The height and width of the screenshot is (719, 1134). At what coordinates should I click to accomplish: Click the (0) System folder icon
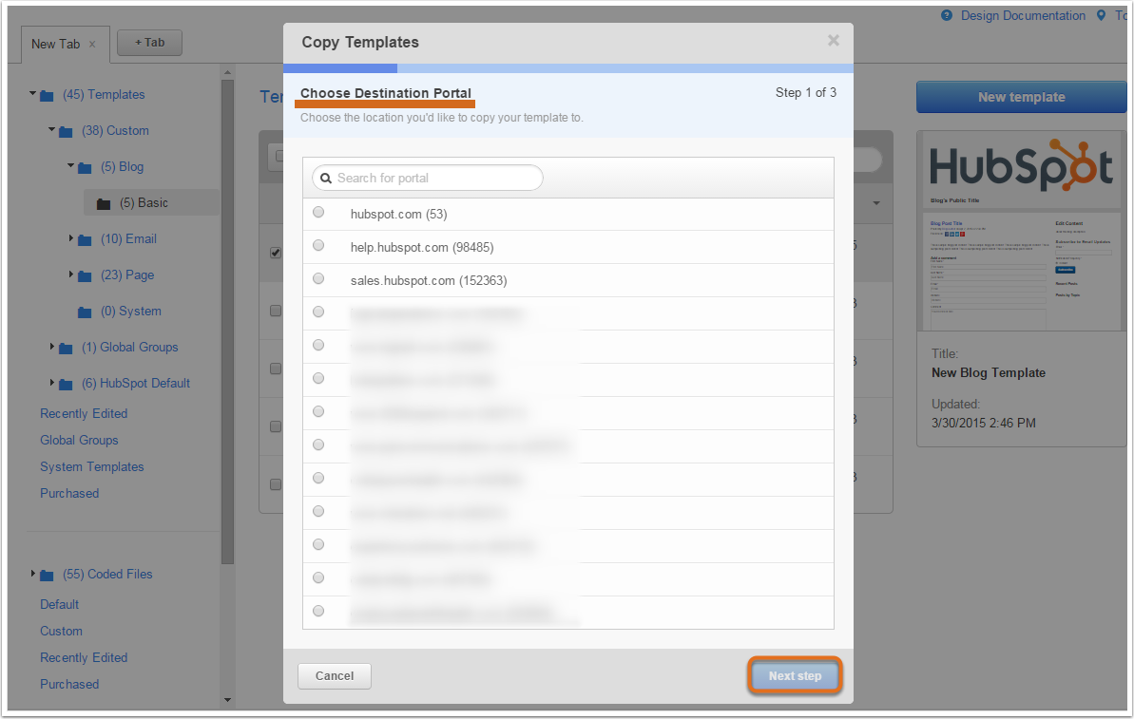click(85, 312)
